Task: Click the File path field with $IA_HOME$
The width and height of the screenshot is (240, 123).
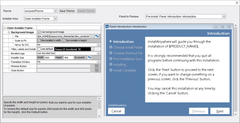Action: (x=64, y=36)
